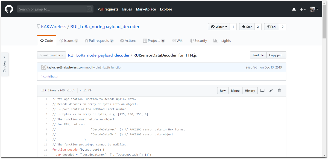This screenshot has height=159, width=328.
Task: Click line number 11
Action: point(45,150)
